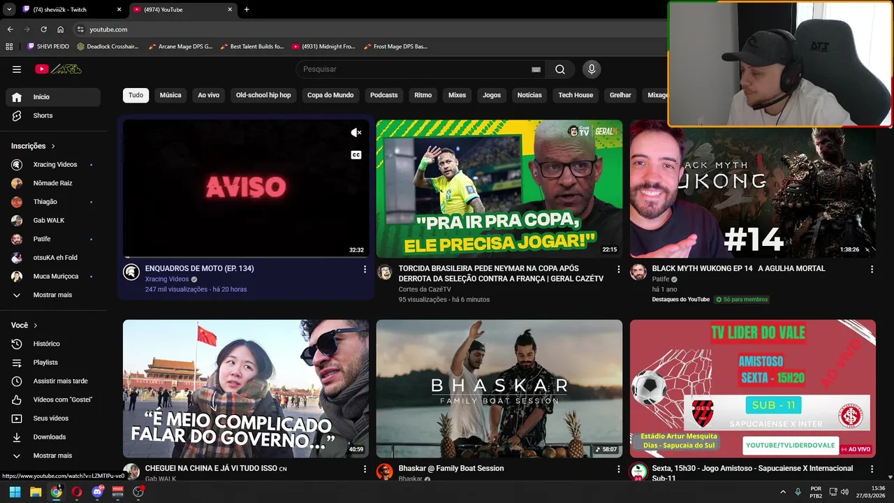Open more options for ENQUADROS DE MOTO video
Viewport: 894px width, 503px height.
[365, 269]
